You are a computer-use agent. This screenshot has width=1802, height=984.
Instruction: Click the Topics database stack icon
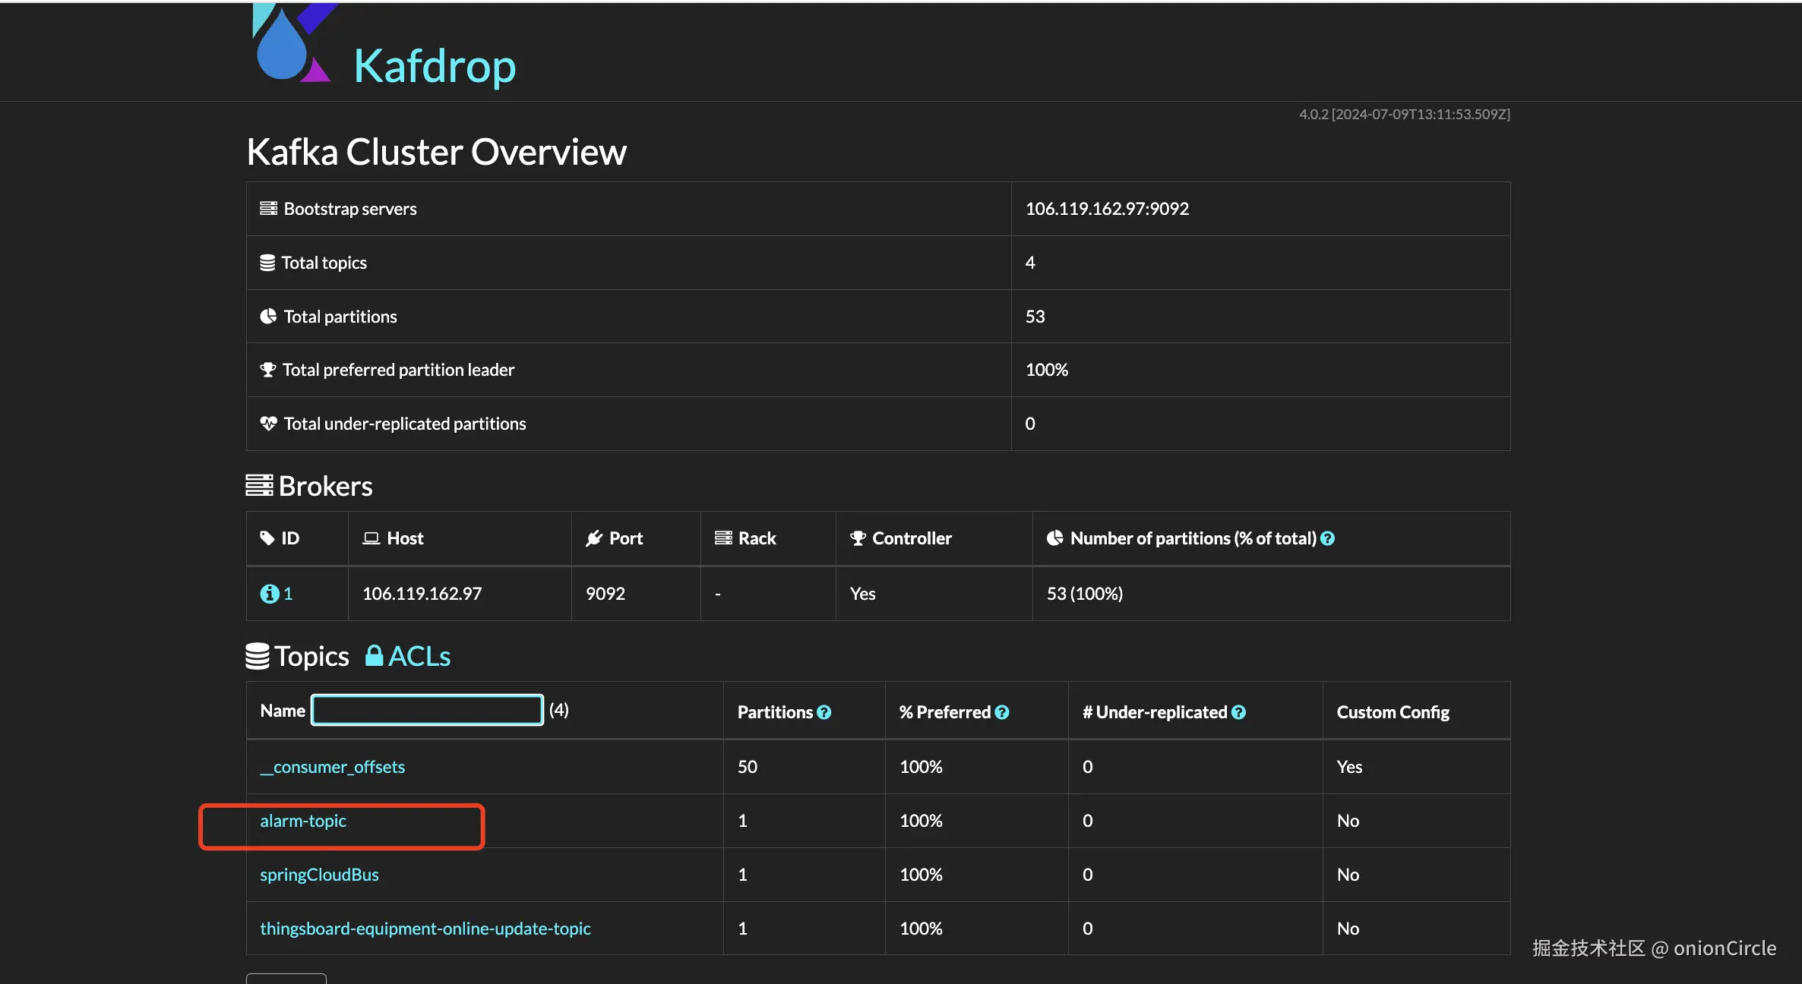pyautogui.click(x=258, y=656)
